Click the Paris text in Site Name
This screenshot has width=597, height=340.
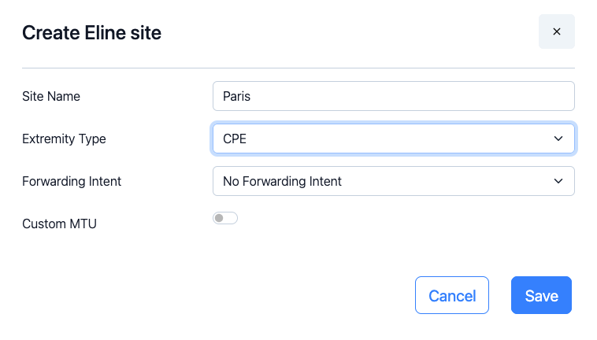click(x=236, y=96)
